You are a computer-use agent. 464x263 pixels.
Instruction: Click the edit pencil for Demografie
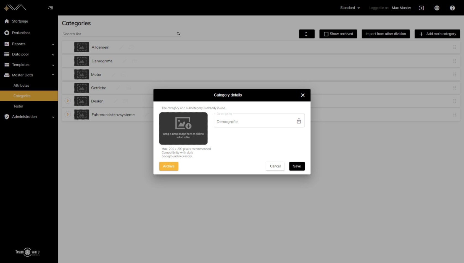click(124, 61)
